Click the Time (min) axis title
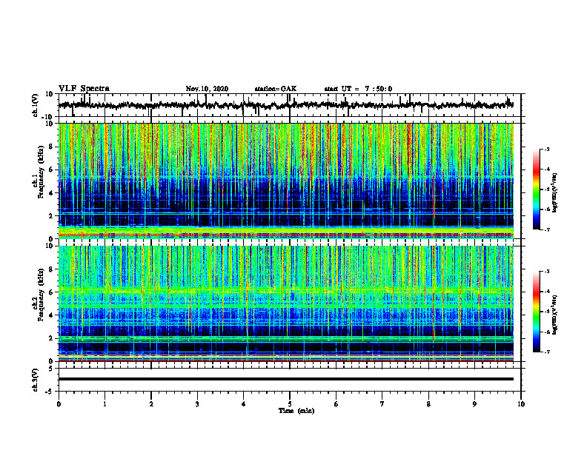The height and width of the screenshot is (453, 587). click(x=296, y=411)
